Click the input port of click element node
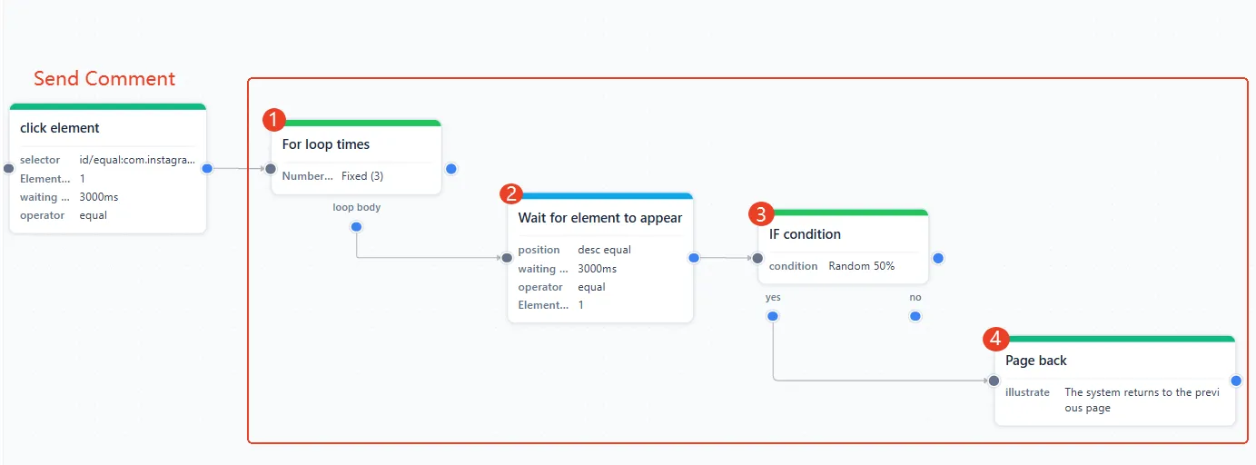The image size is (1256, 465). pos(8,168)
